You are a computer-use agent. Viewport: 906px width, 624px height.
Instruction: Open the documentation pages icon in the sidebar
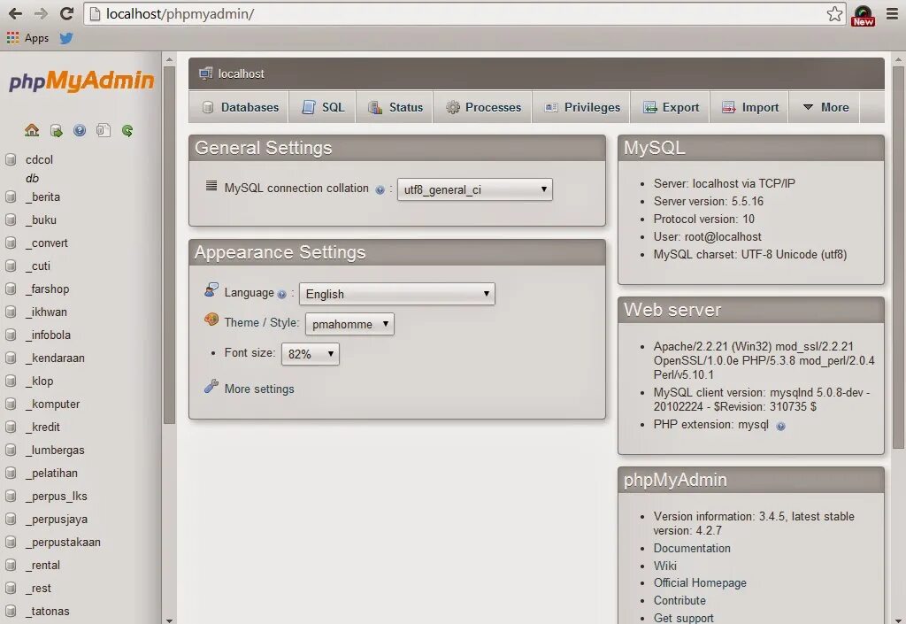[104, 131]
